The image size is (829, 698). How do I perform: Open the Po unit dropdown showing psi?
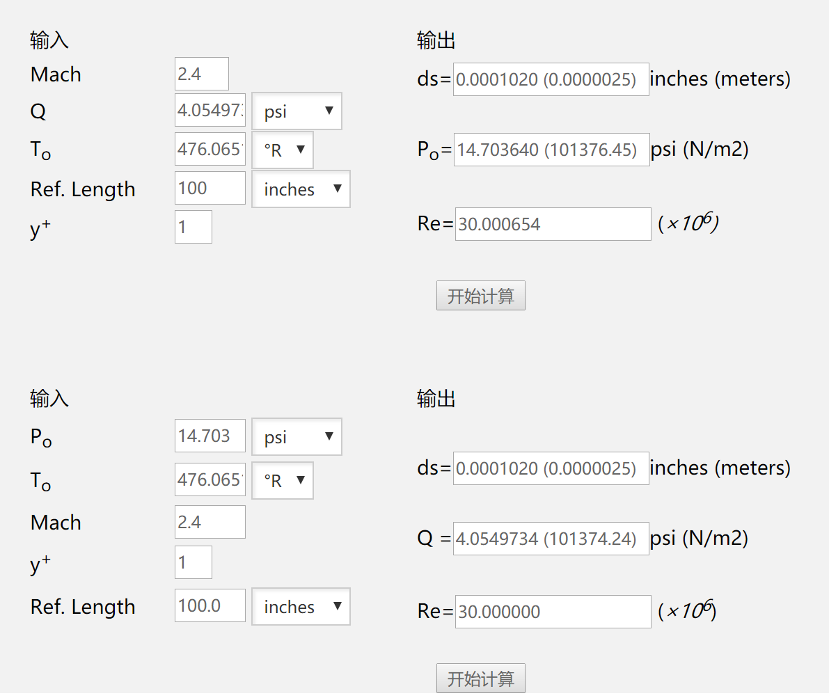pos(297,437)
